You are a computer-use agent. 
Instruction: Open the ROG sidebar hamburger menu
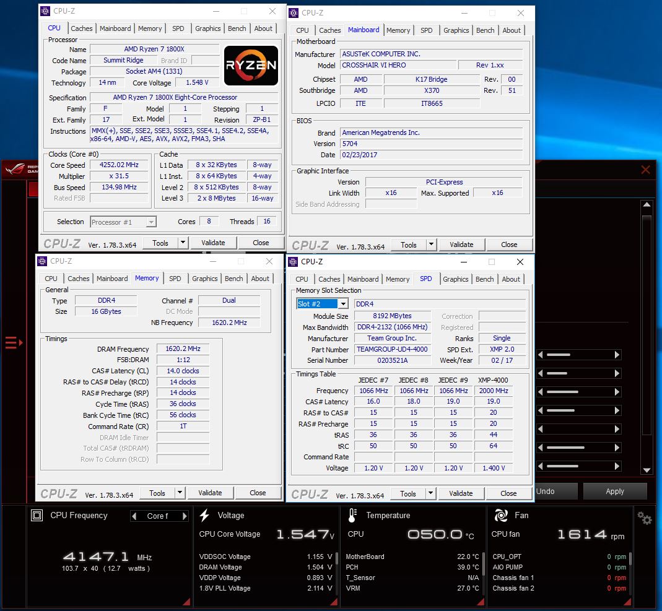(14, 342)
